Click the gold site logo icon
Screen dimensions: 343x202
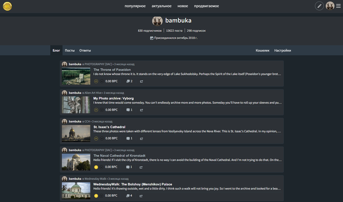click(x=7, y=6)
